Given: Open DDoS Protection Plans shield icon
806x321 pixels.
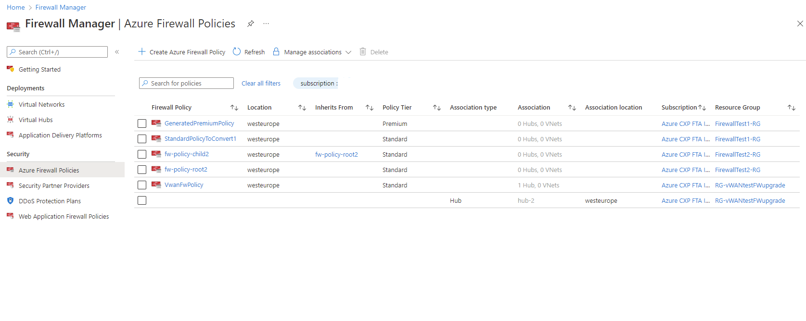Looking at the screenshot, I should tap(10, 201).
